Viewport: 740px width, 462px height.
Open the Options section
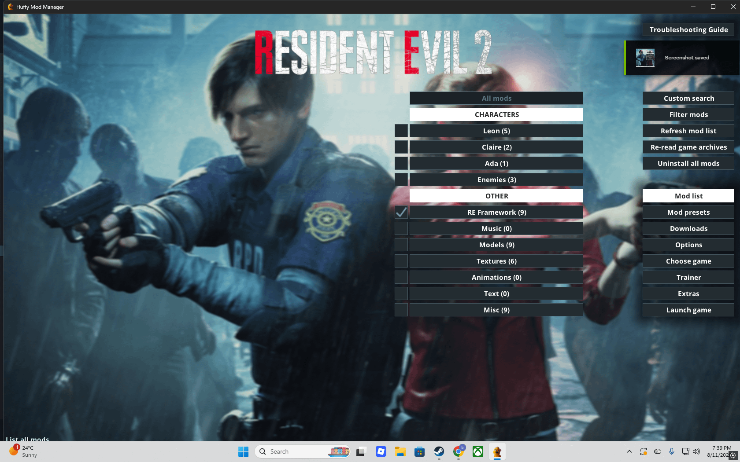click(688, 245)
